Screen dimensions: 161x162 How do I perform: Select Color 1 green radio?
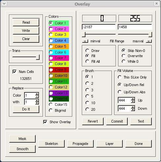(x=59, y=23)
